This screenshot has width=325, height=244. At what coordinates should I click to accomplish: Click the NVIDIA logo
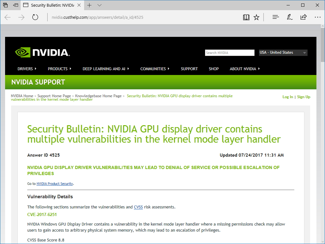[x=43, y=52]
